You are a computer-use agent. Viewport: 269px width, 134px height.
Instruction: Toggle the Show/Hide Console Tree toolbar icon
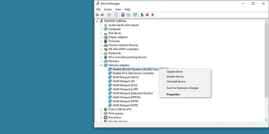(x=109, y=15)
